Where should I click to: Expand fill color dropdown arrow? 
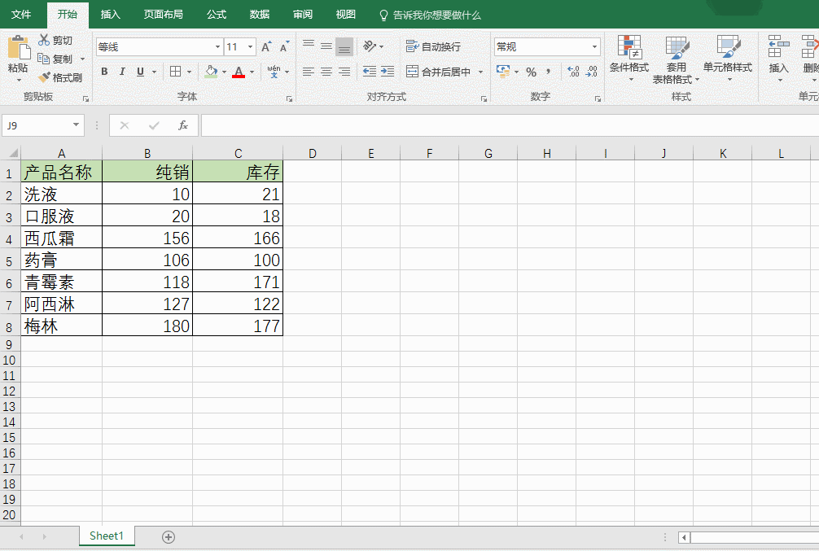(x=224, y=72)
